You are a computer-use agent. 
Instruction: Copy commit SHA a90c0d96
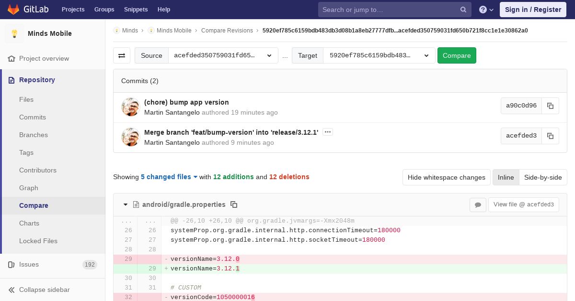550,106
